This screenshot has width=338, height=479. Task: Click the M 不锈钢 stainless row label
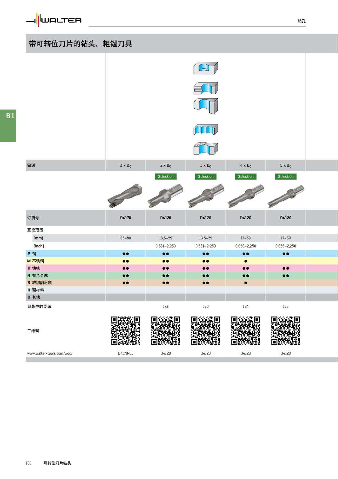35,261
